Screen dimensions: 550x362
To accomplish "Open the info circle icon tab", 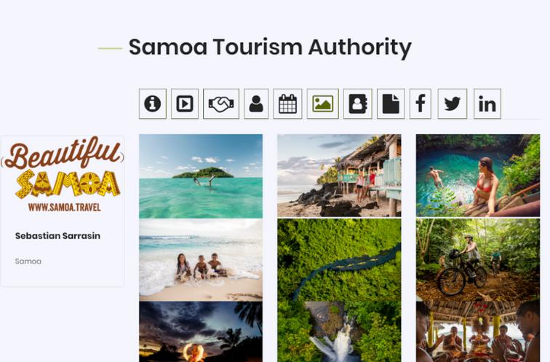I will coord(153,104).
